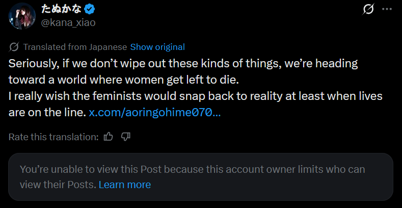The height and width of the screenshot is (208, 402).
Task: Open the x.com/aoringohime070… link
Action: tap(155, 112)
